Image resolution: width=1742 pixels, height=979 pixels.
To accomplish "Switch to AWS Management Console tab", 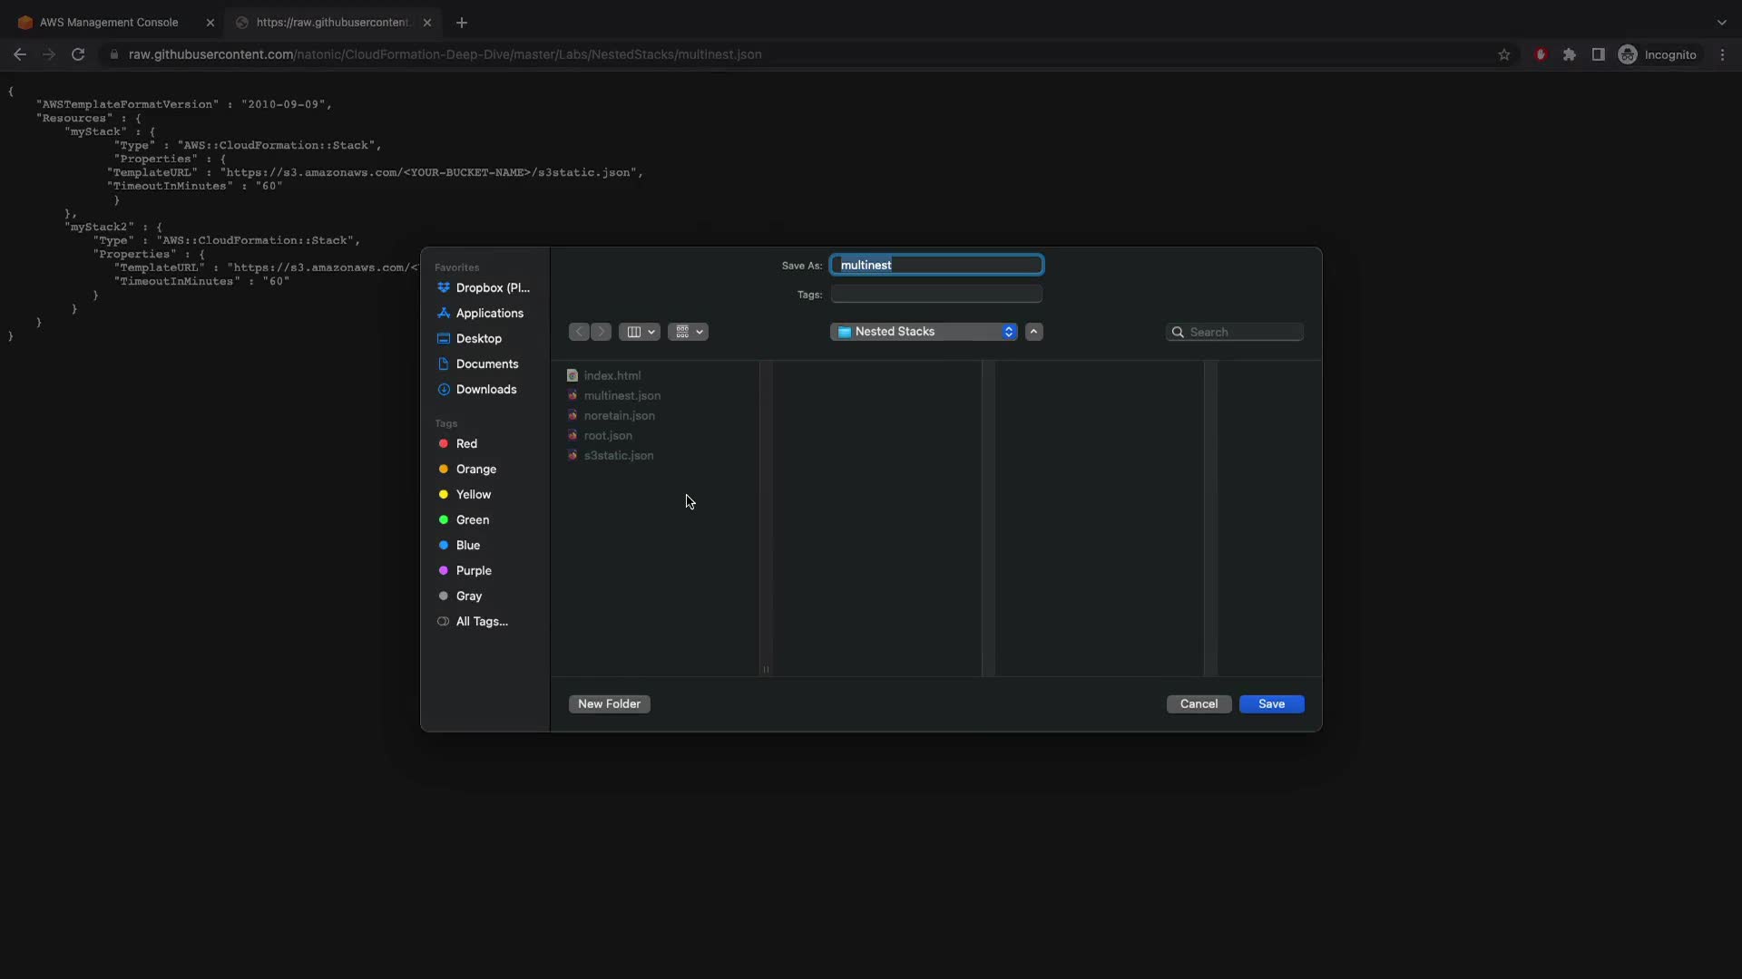I will click(x=109, y=23).
